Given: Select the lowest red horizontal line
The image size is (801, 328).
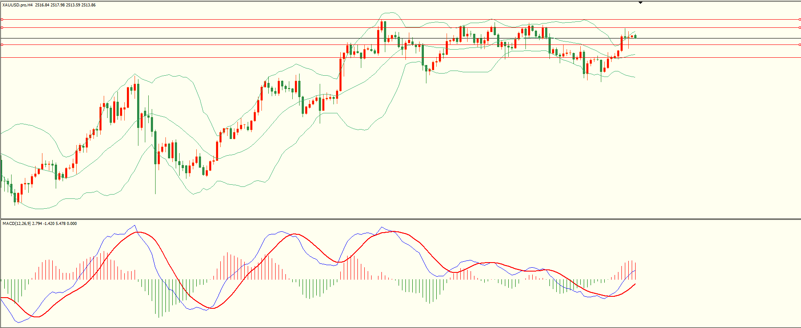Looking at the screenshot, I should click(400, 57).
